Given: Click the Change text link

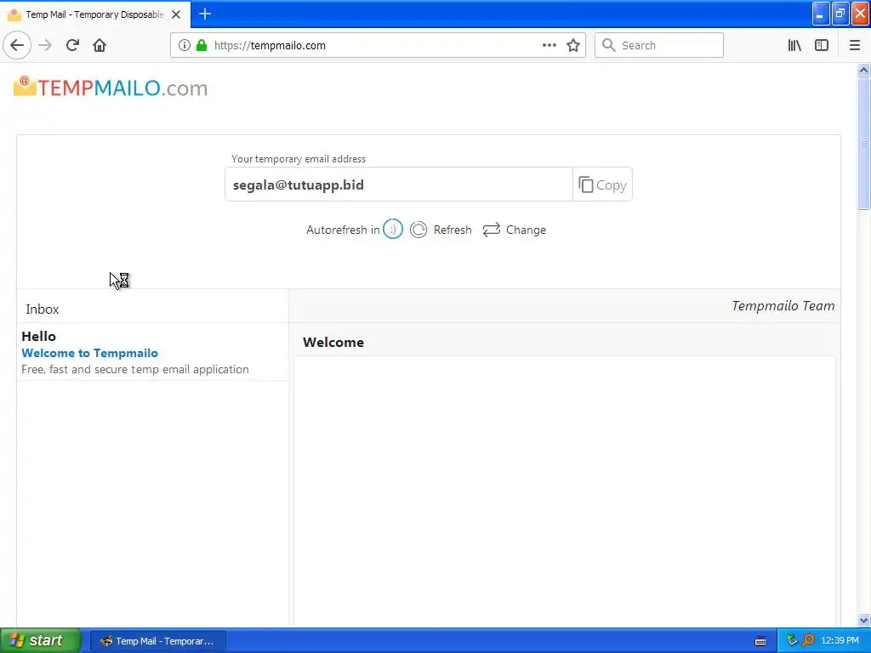Looking at the screenshot, I should [526, 230].
